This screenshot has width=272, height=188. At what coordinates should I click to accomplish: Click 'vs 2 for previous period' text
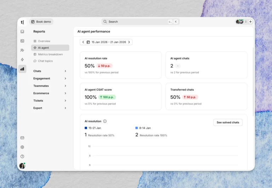coord(185,72)
